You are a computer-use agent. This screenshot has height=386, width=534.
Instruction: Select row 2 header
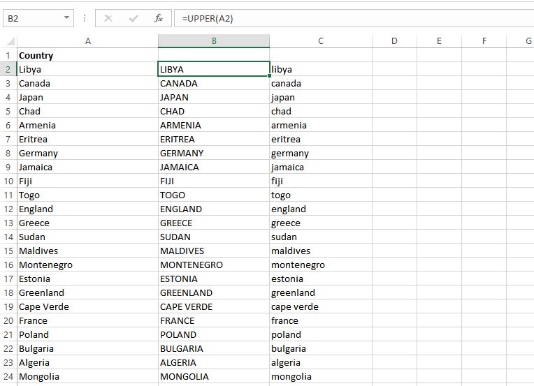8,69
